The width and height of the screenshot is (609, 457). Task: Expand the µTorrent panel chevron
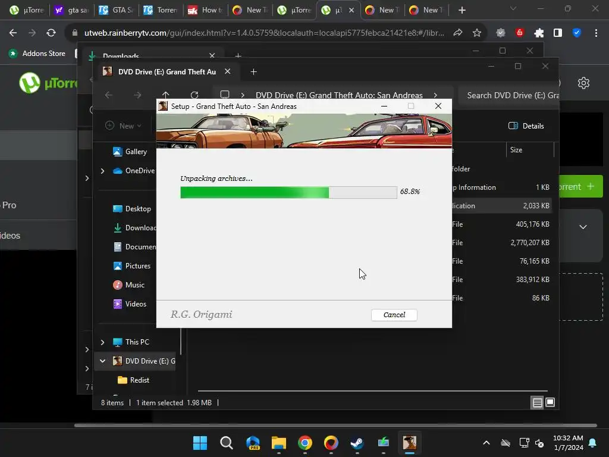[583, 227]
